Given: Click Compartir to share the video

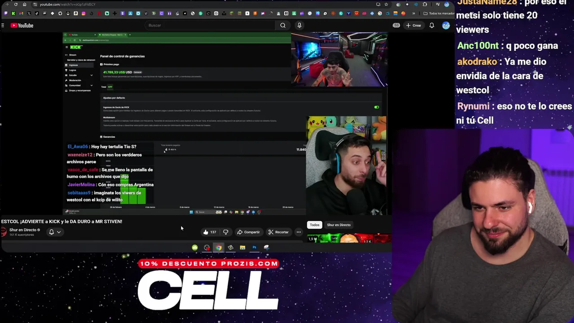Looking at the screenshot, I should [x=248, y=232].
